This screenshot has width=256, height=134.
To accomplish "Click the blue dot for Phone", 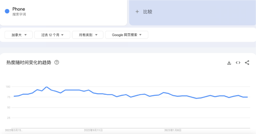I will (7, 11).
